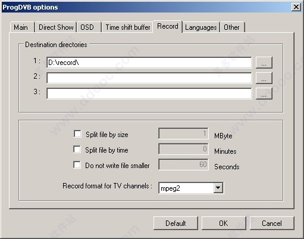Browse for destination directory 2
Screen dimensions: 304x239
coord(264,78)
